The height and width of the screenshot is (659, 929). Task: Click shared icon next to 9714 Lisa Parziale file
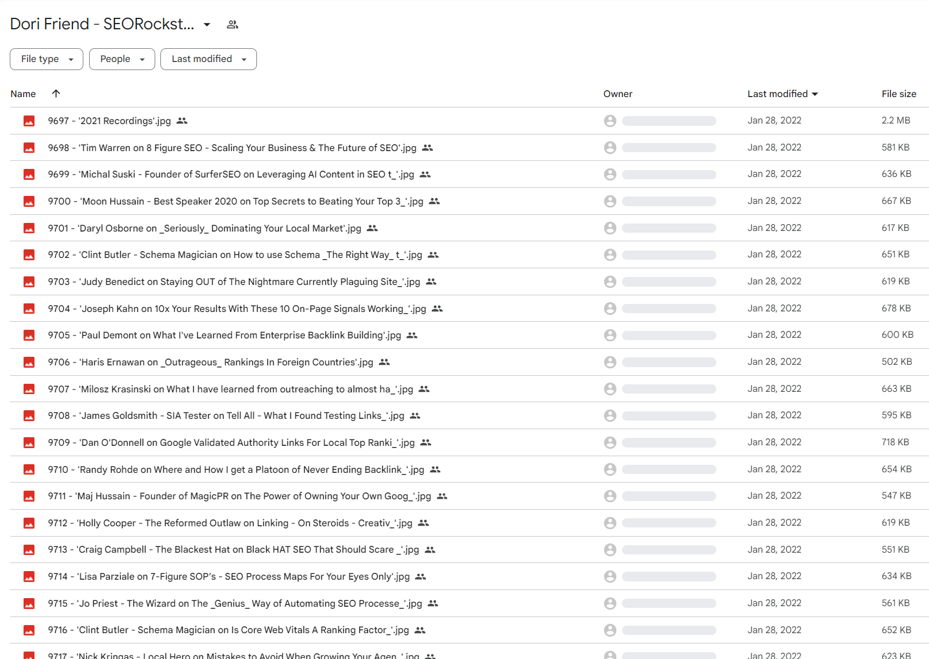421,576
